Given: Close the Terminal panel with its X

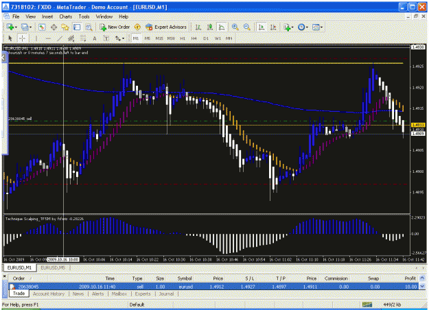Looking at the screenshot, I should click(x=4, y=276).
